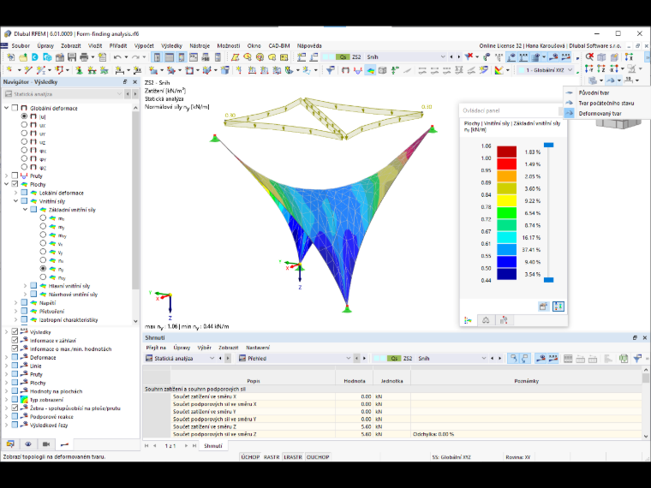Open the Výsledky menu
This screenshot has width=651, height=488.
171,45
